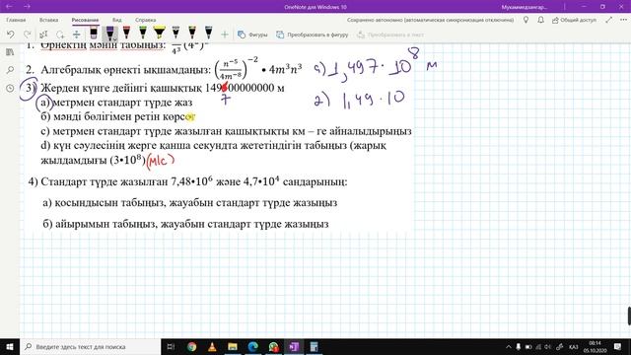The height and width of the screenshot is (355, 631).
Task: Open Google Chrome from taskbar
Action: [x=192, y=346]
